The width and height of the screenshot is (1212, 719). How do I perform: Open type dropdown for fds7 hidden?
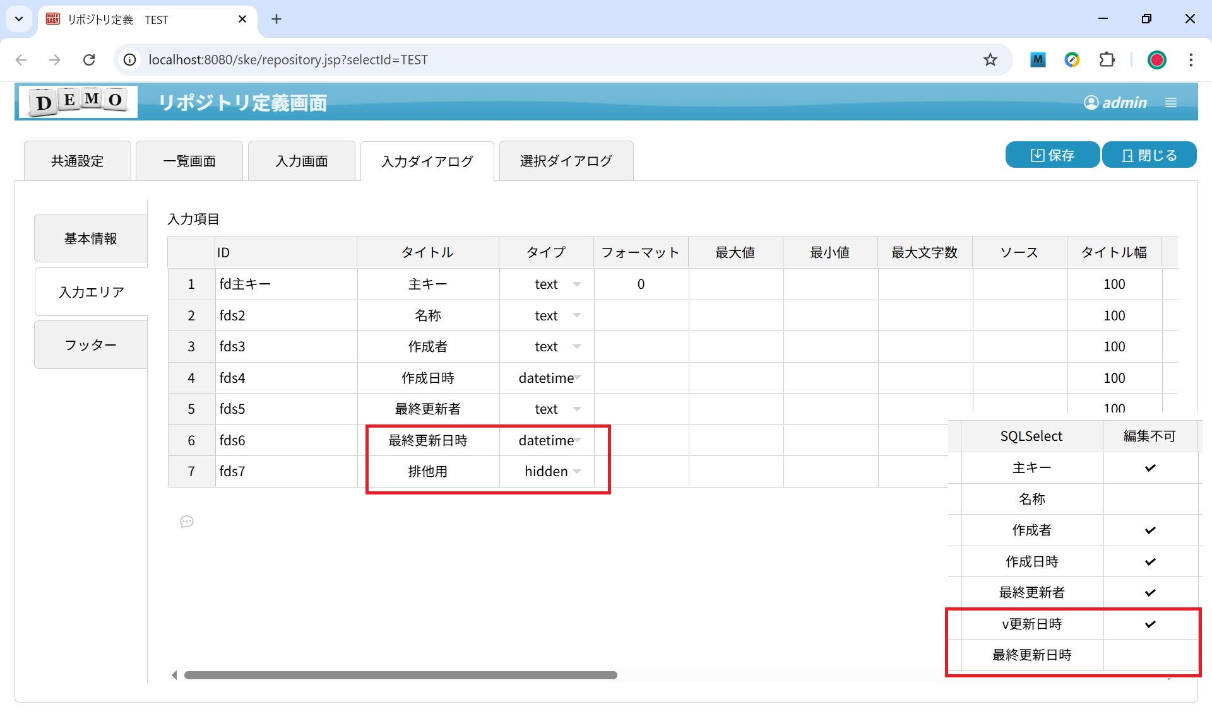[577, 472]
